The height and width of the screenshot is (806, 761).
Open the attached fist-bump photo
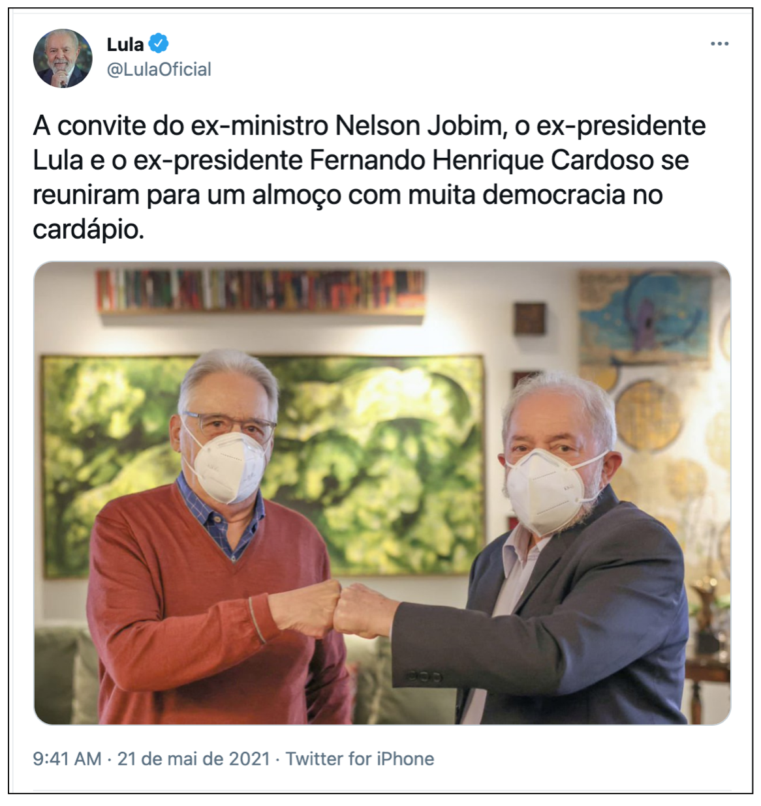(x=382, y=493)
